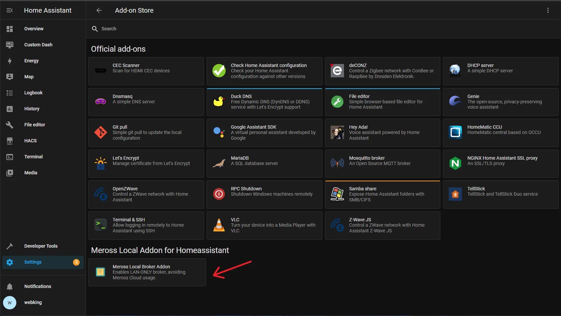Click the VLC cone icon
561x316 pixels.
(x=219, y=225)
